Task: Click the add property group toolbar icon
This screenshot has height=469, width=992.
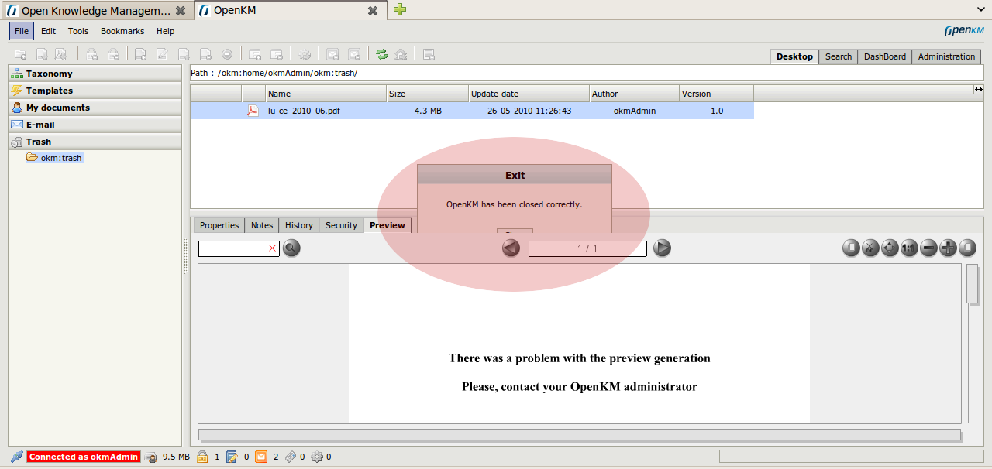Action: click(255, 54)
